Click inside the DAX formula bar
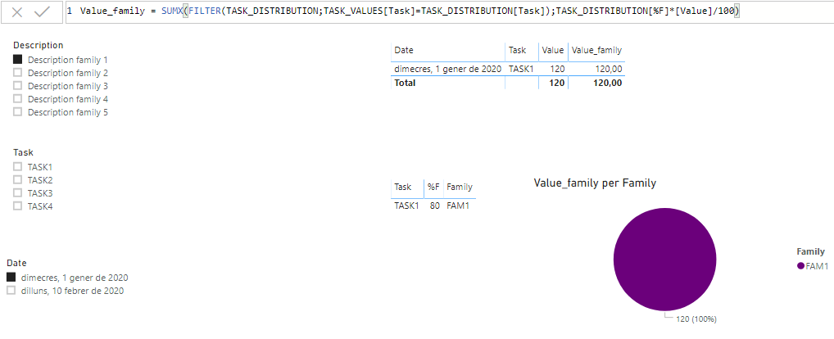Image resolution: width=834 pixels, height=339 pixels. [450, 11]
